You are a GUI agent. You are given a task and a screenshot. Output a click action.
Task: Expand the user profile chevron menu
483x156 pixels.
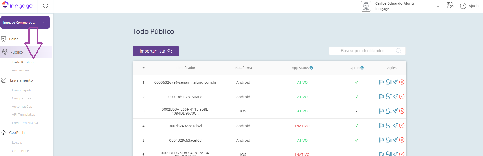click(438, 6)
